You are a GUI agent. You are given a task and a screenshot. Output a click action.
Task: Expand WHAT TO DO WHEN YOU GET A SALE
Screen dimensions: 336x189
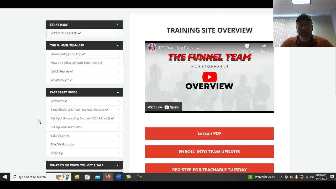point(84,165)
